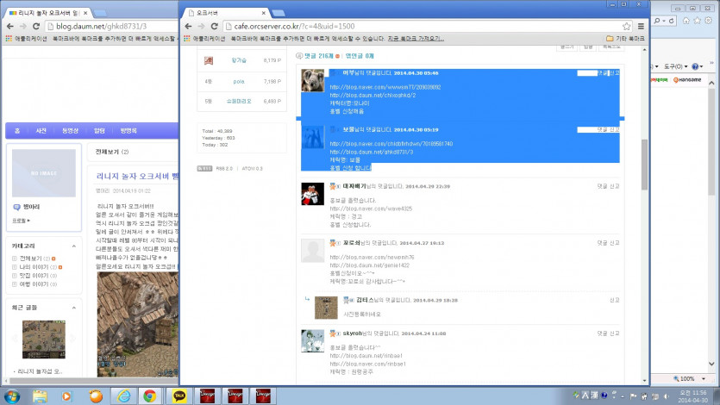Open the 100% zoom level dropdown
The width and height of the screenshot is (720, 405).
689,378
